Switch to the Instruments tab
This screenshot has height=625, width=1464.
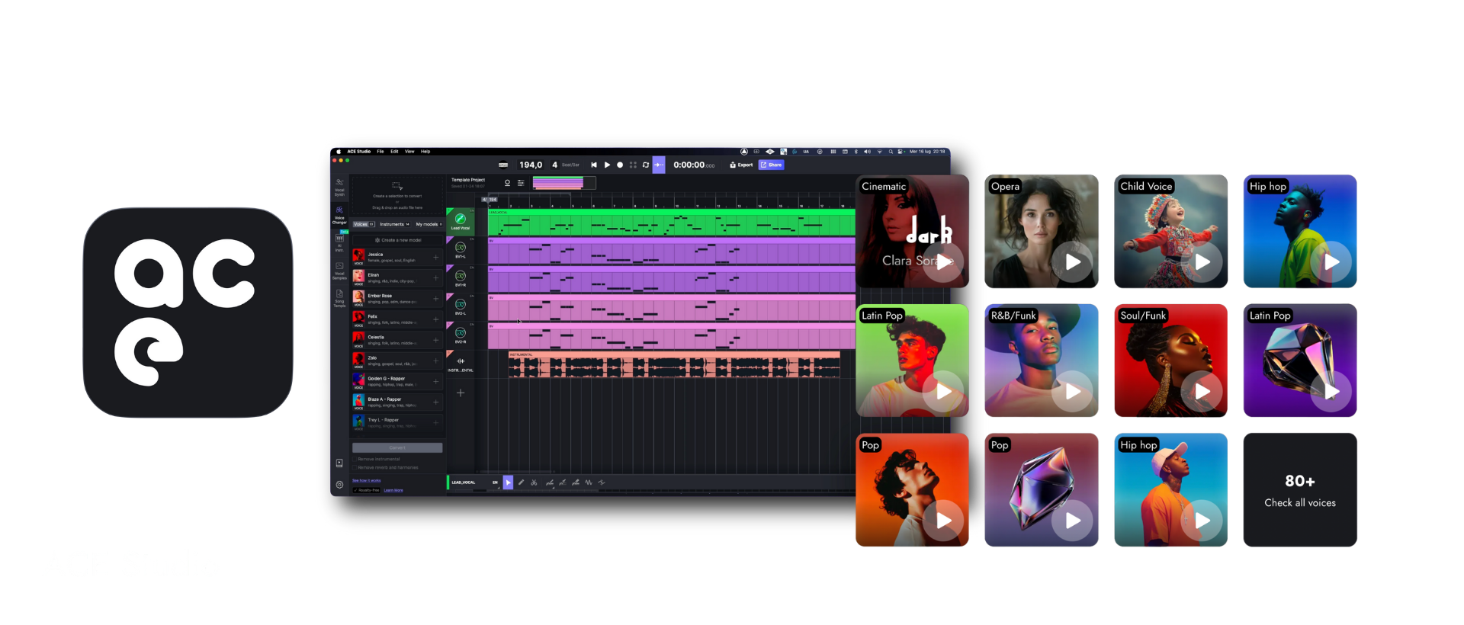[394, 224]
